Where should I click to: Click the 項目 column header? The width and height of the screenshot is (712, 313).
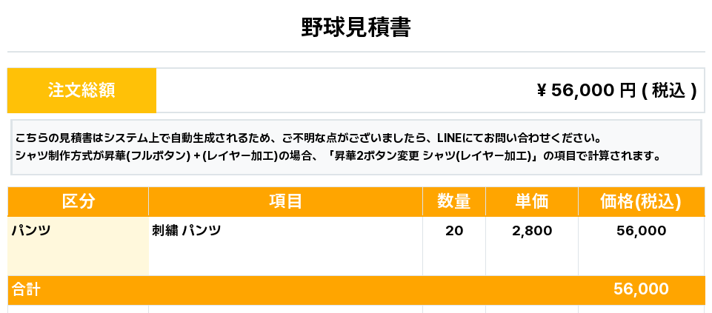(285, 201)
